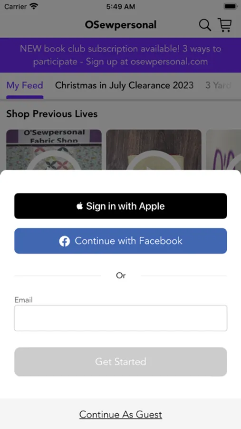Open the third previous live thumbnail

[223, 150]
